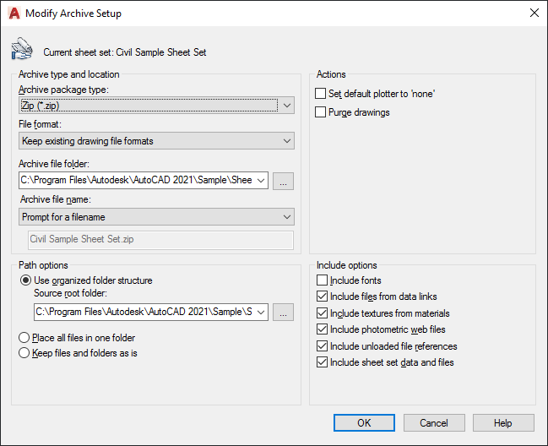Enable Set default plotter to 'none'

[x=321, y=94]
